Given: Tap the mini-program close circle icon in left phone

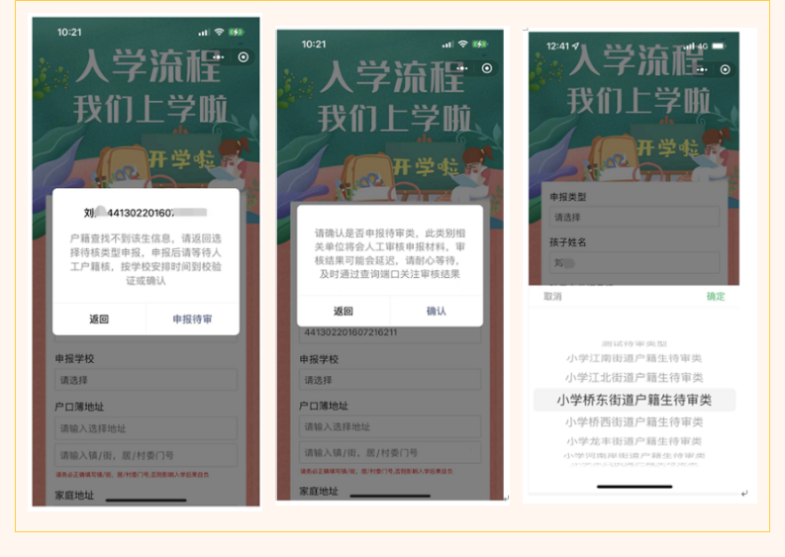Looking at the screenshot, I should pyautogui.click(x=245, y=56).
